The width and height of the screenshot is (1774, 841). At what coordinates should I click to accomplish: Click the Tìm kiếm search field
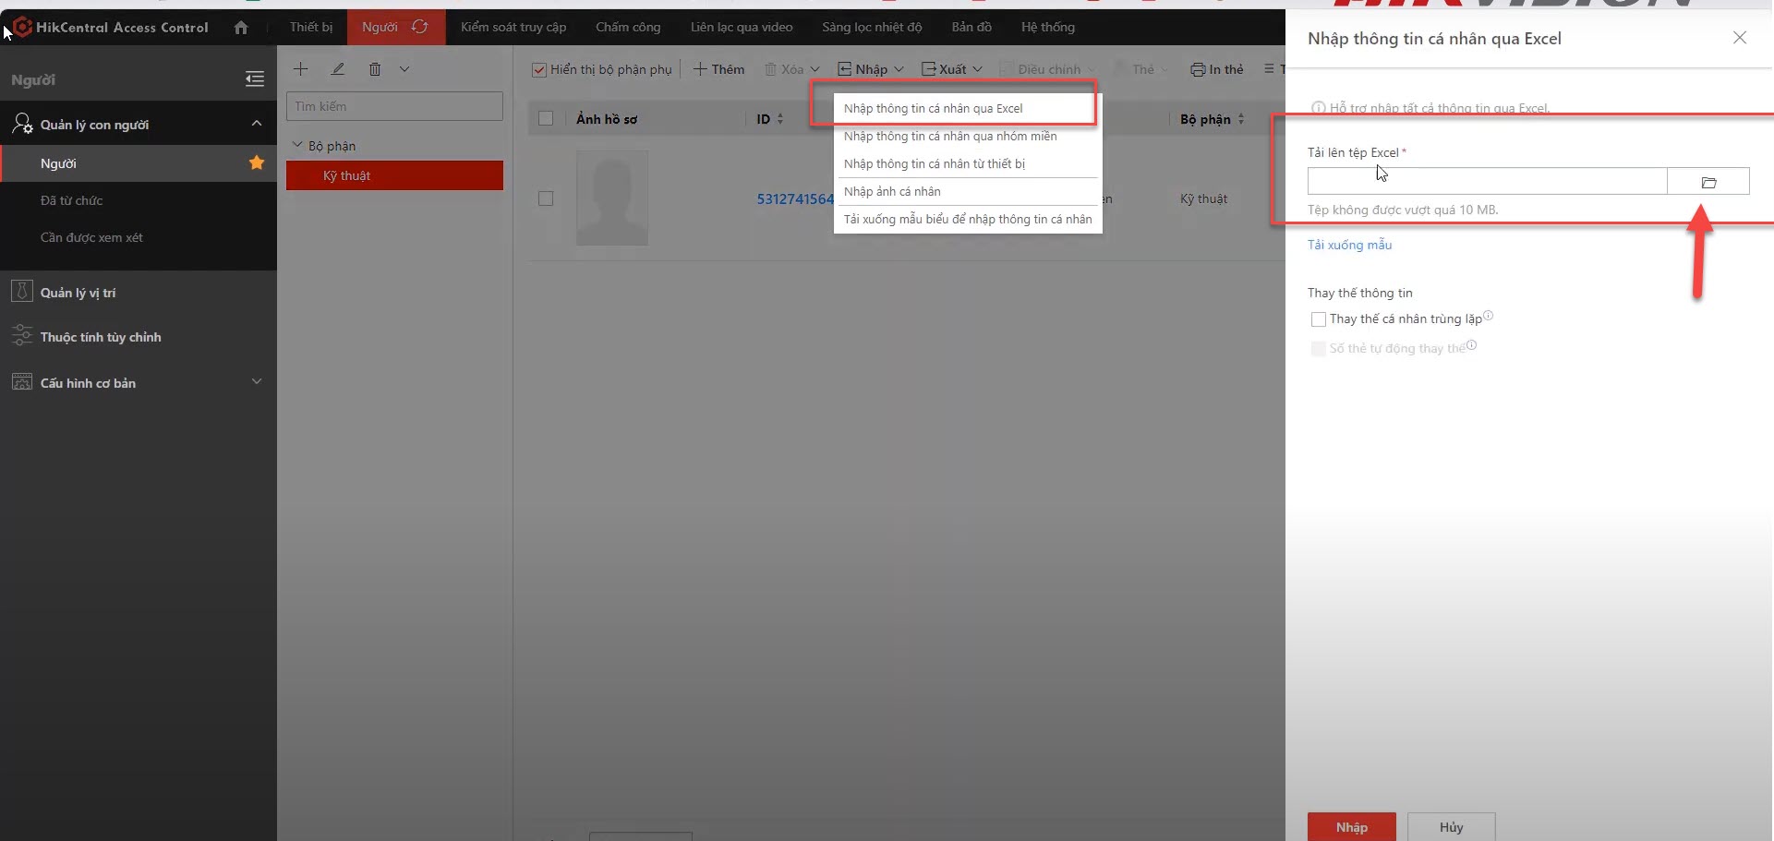coord(394,106)
